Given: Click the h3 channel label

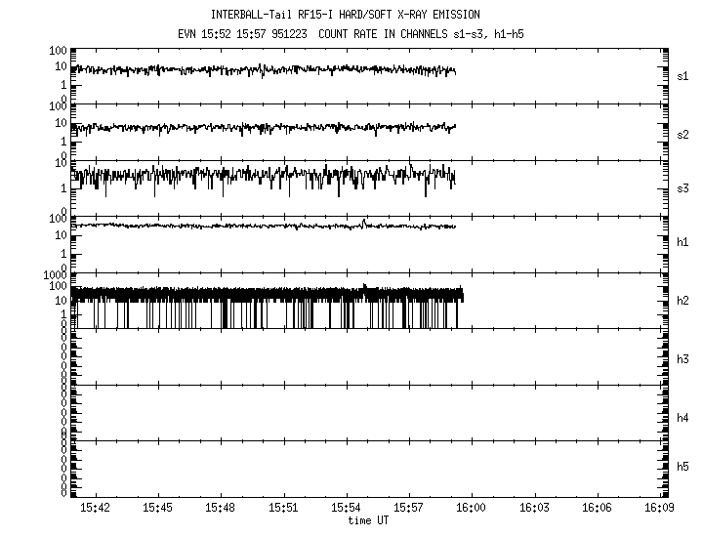Looking at the screenshot, I should point(683,359).
